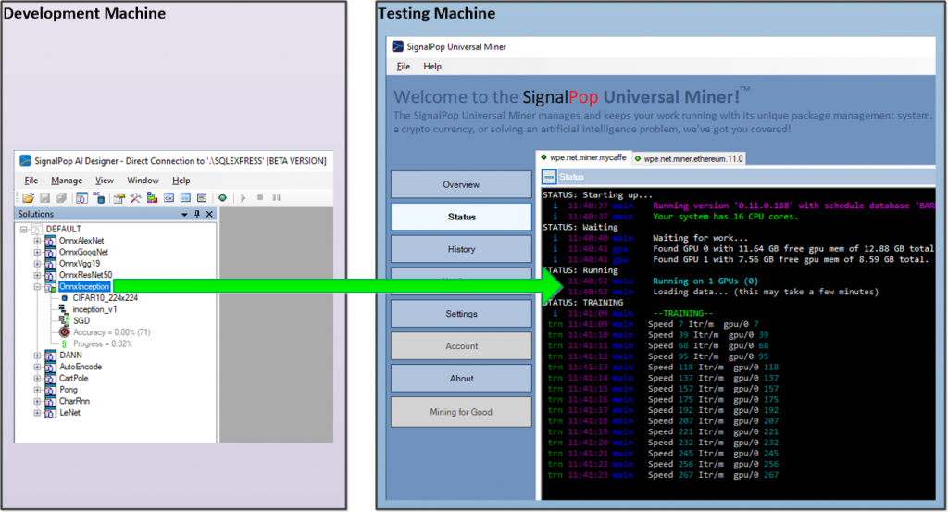
Task: Select the OnnxInception tree item
Action: tap(84, 286)
